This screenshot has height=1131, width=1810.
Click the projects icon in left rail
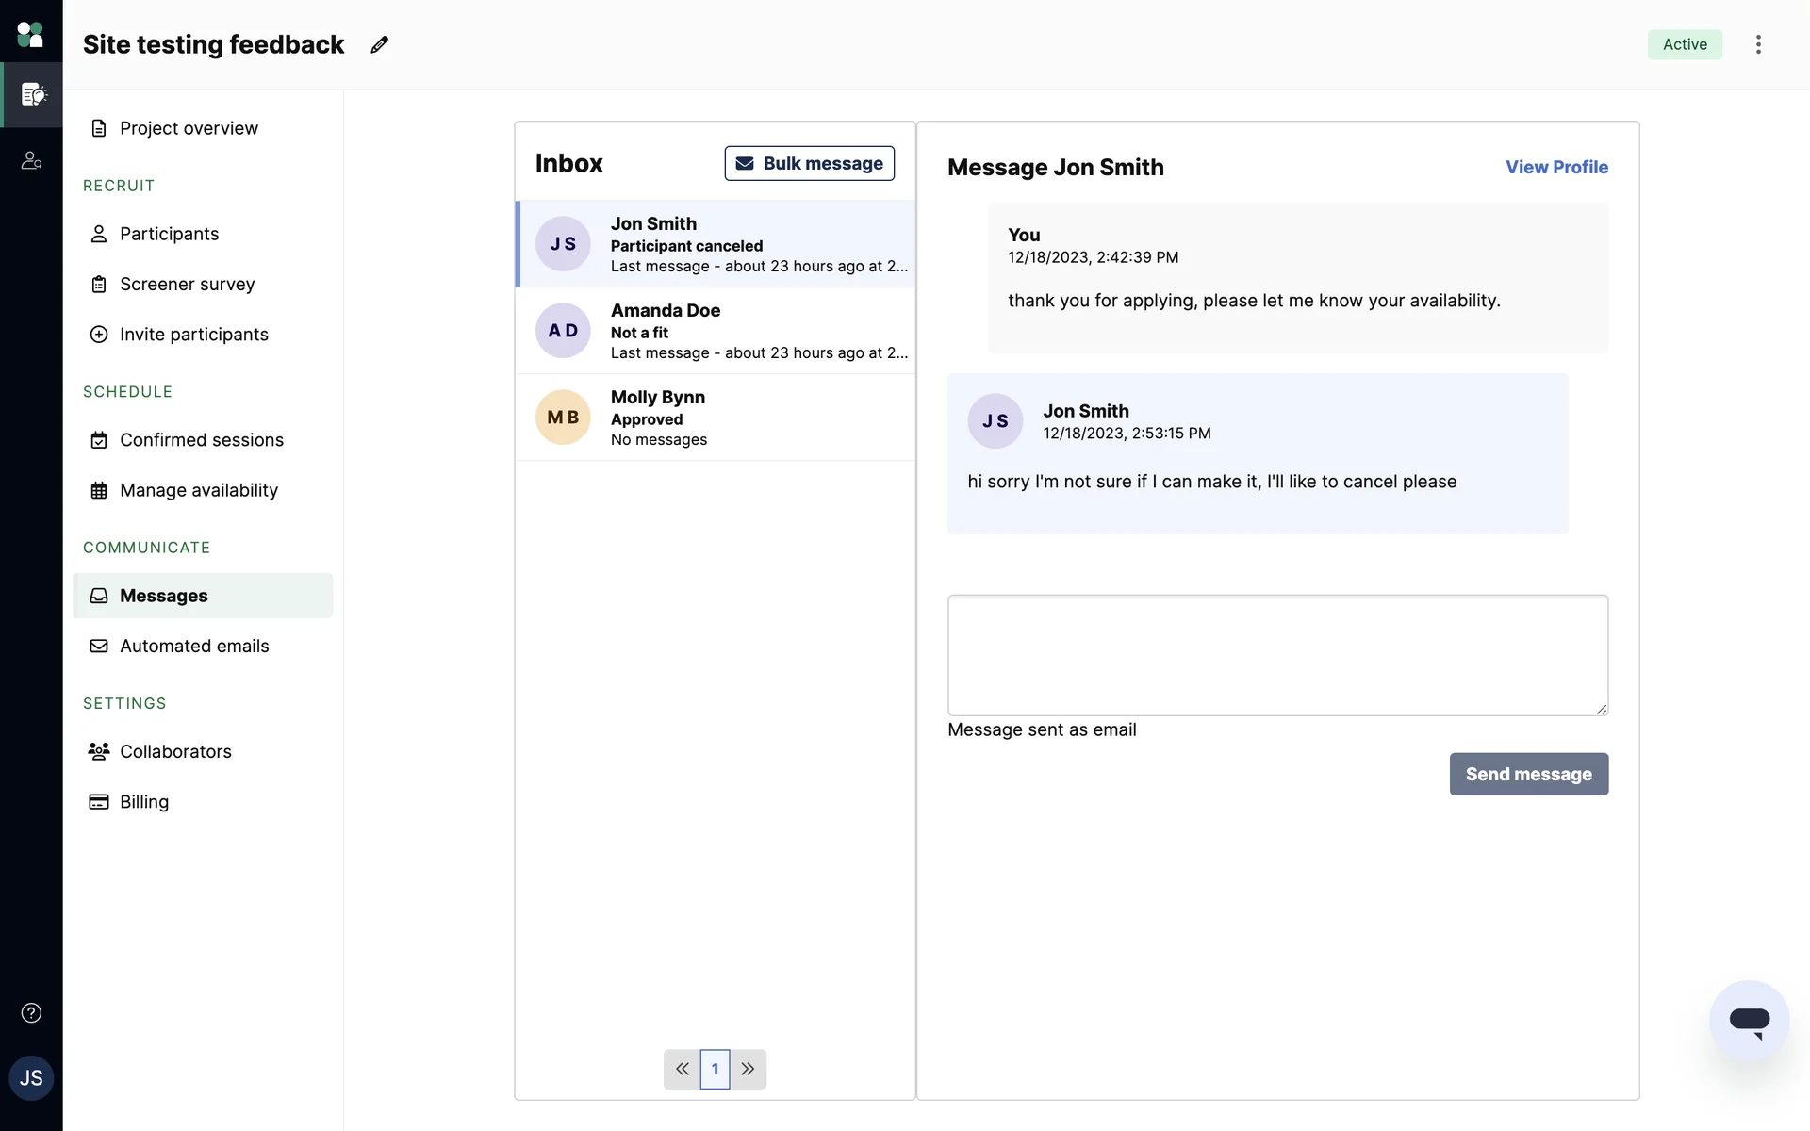click(x=33, y=94)
